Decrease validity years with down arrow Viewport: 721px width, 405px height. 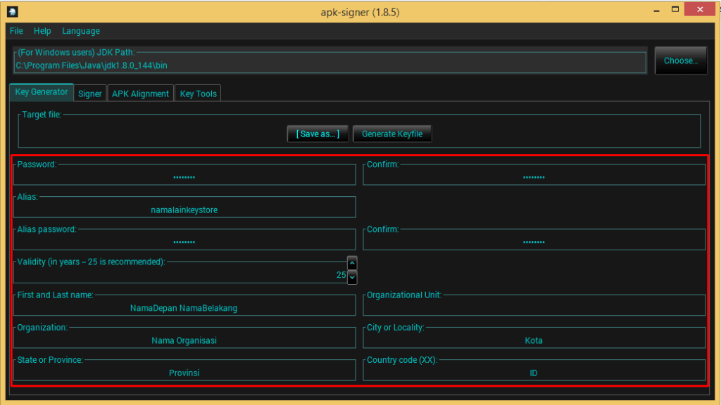tap(352, 276)
